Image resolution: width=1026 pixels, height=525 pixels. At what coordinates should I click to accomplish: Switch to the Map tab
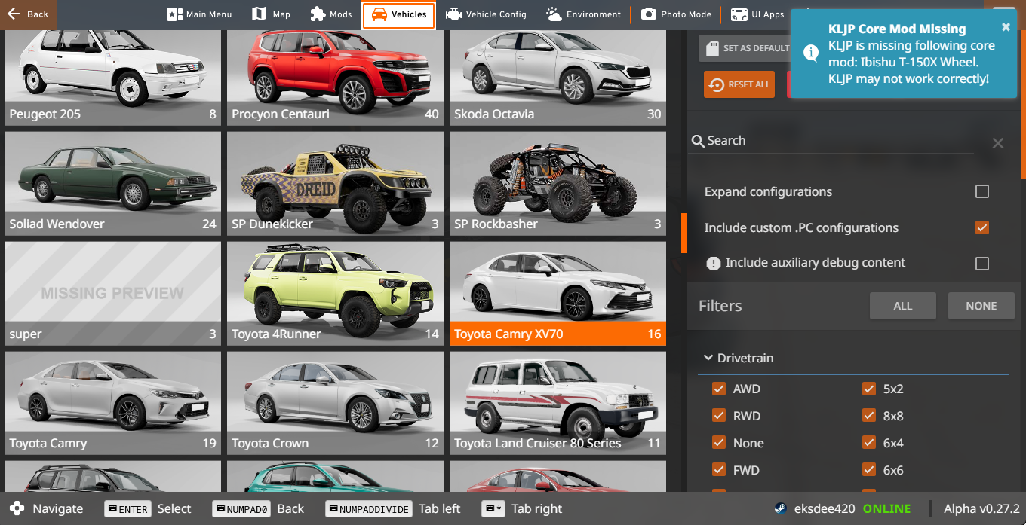point(271,14)
